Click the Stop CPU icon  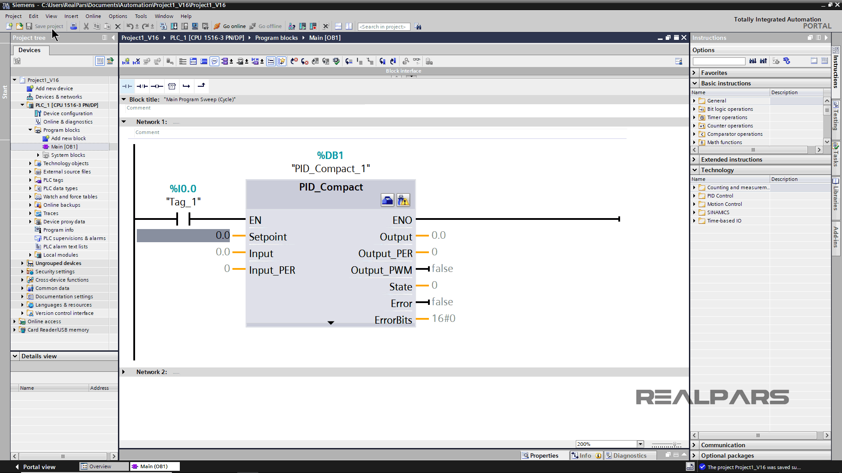point(313,26)
